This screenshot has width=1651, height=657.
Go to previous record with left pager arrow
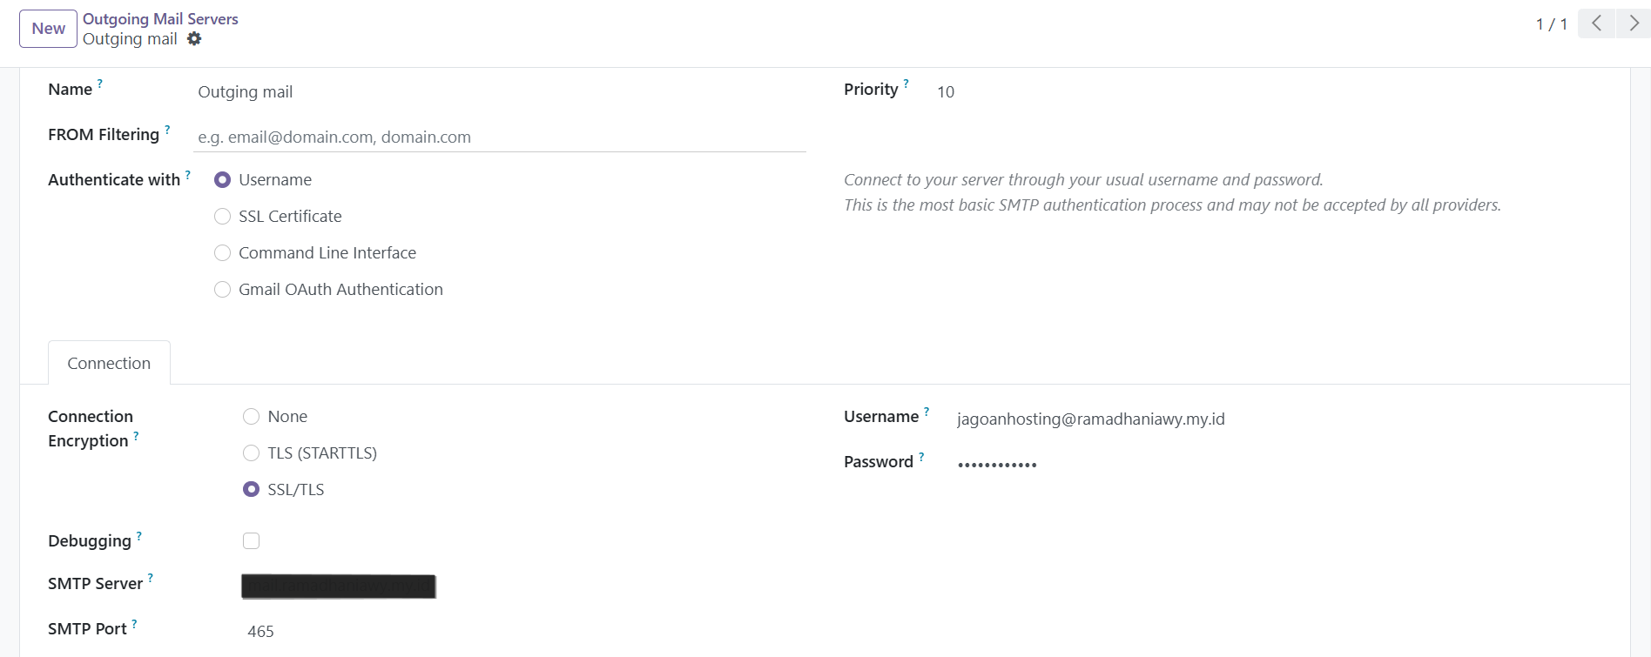coord(1596,23)
